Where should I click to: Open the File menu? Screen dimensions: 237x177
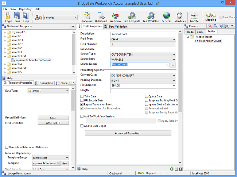tap(5, 9)
